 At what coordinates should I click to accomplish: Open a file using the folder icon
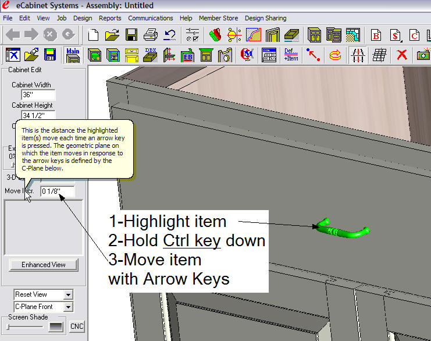112,35
